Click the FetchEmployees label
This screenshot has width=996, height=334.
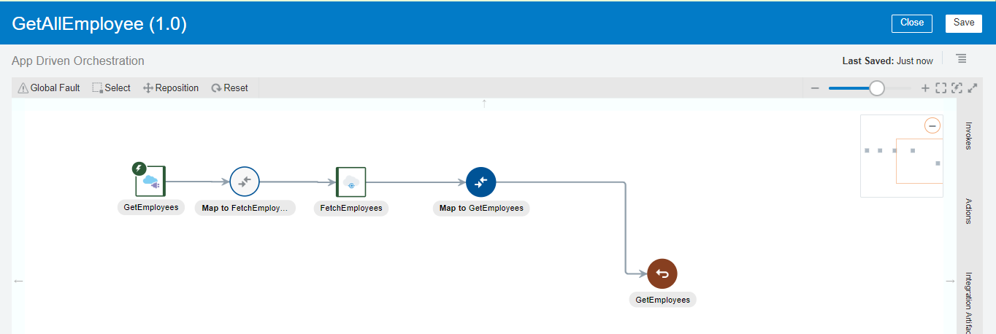point(351,208)
